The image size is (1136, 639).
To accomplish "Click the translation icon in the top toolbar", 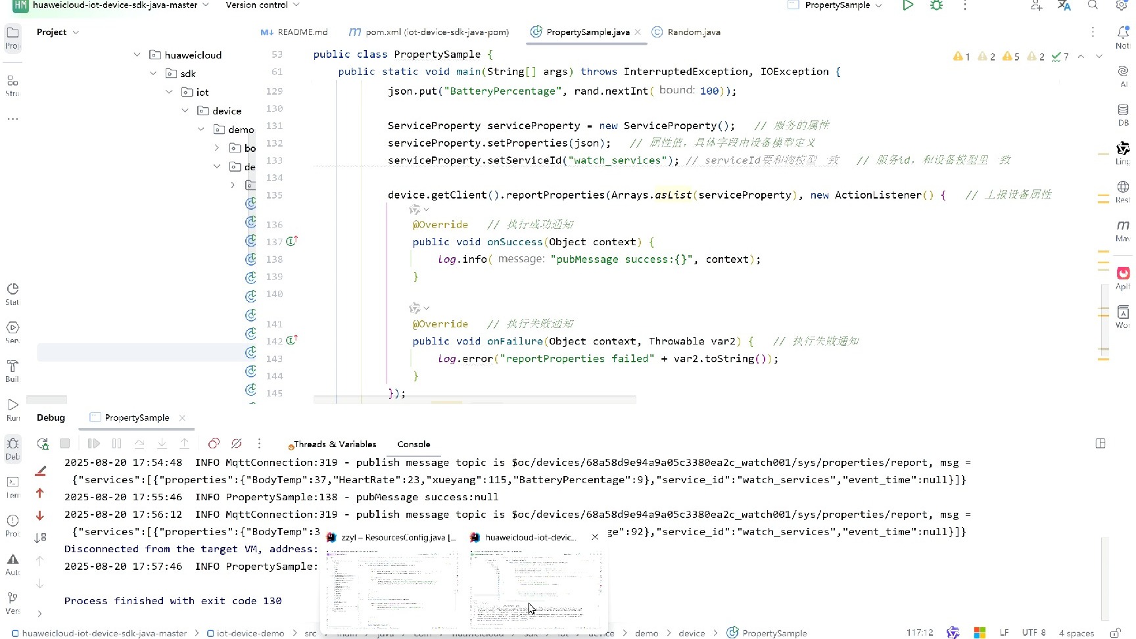I will [x=1064, y=5].
